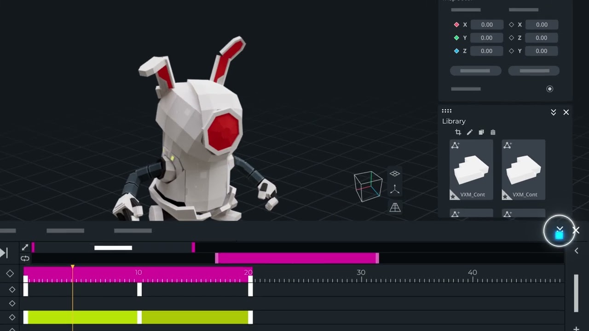
Task: Click the second column X value field
Action: [542, 25]
